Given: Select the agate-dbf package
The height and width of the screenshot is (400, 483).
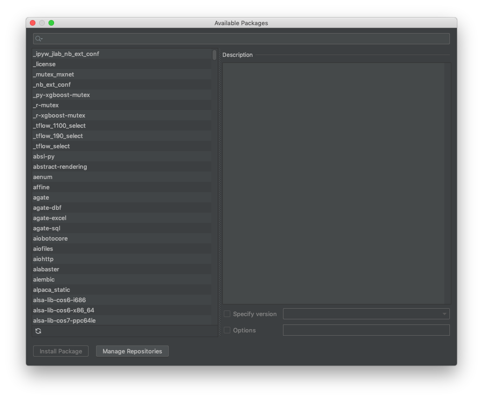Looking at the screenshot, I should pos(122,207).
